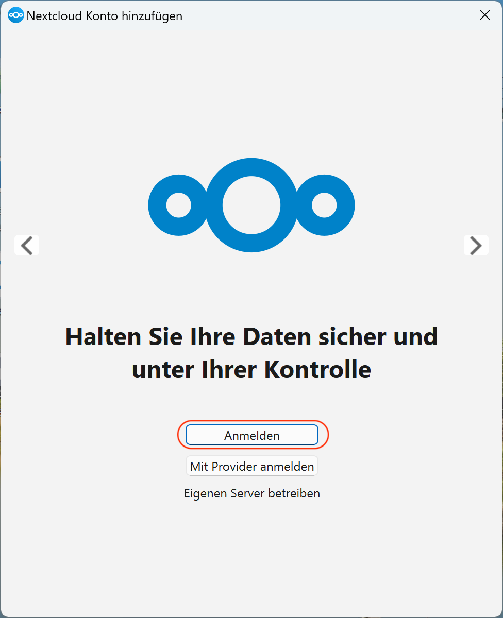
Task: Click the large center ring of the logo
Action: [x=252, y=205]
